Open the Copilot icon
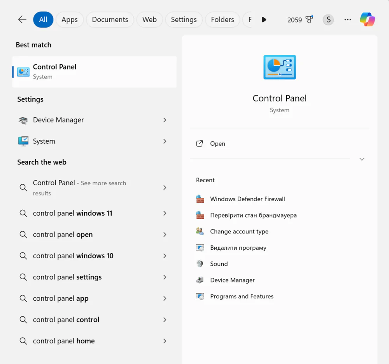 point(368,19)
